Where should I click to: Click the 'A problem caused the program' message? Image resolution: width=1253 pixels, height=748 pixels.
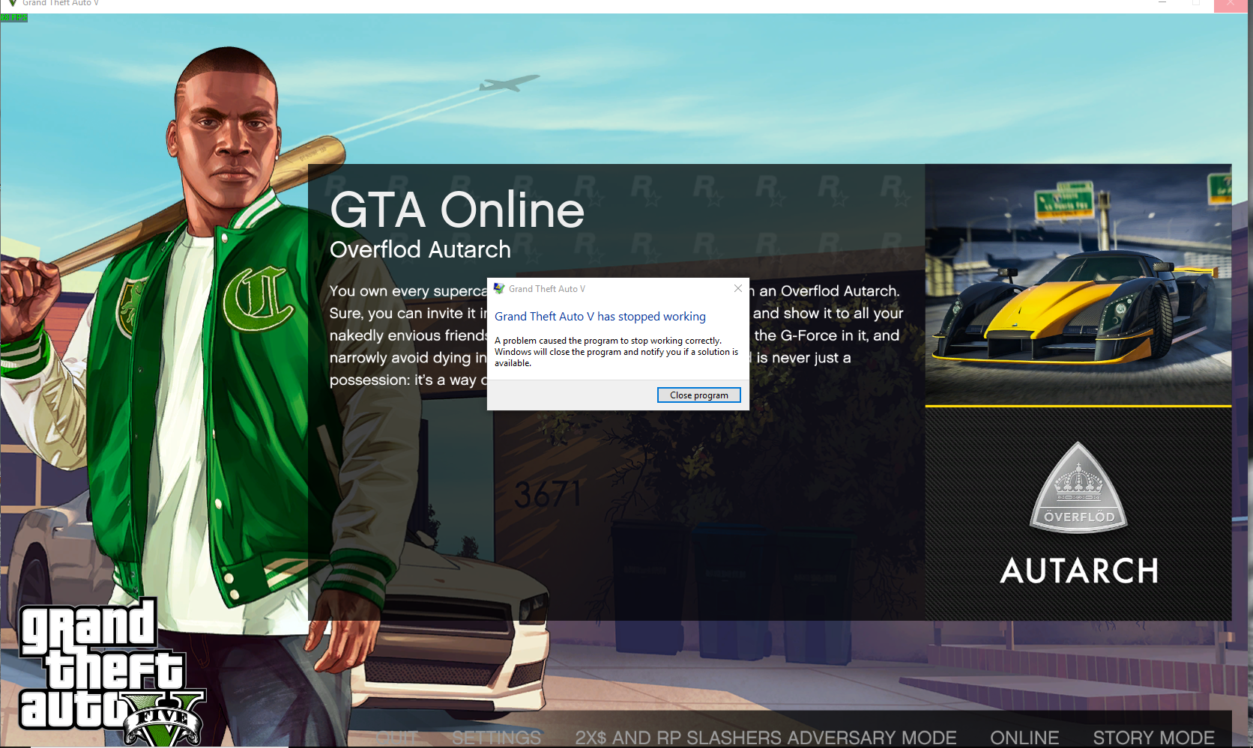[x=616, y=352]
